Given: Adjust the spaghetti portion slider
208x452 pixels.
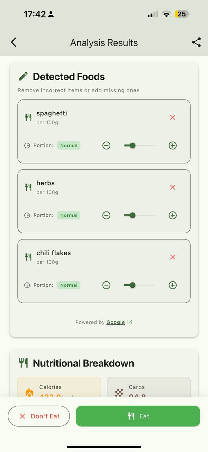Looking at the screenshot, I should tap(132, 145).
